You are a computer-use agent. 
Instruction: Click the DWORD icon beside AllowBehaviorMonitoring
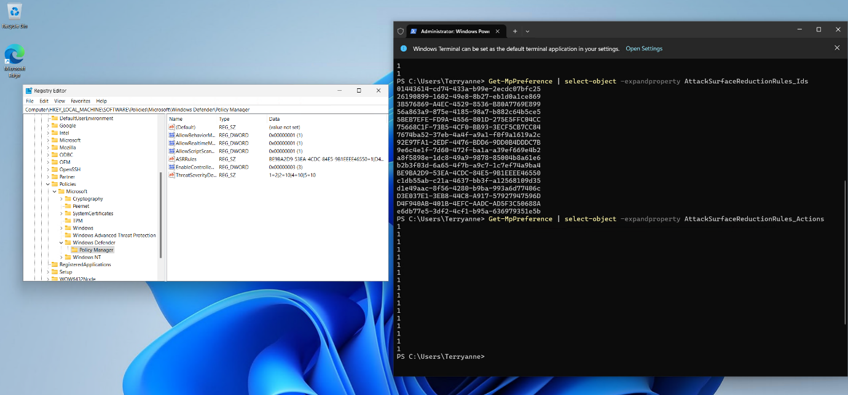(x=173, y=135)
